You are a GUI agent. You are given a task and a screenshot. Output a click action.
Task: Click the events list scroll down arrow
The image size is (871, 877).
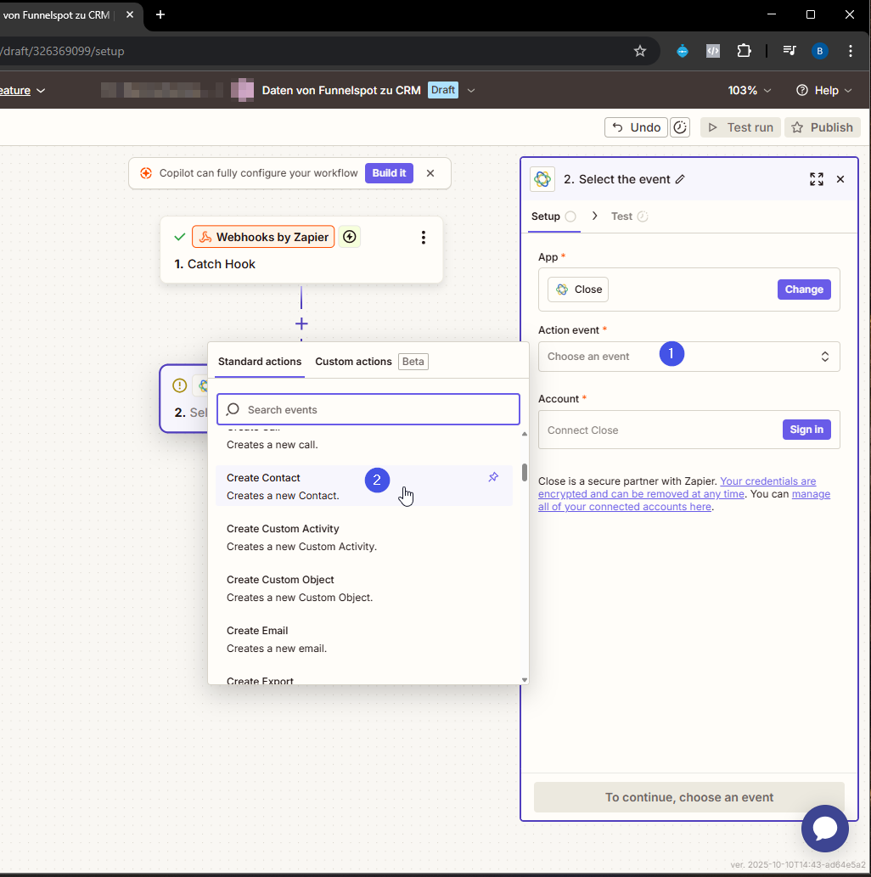pos(524,680)
